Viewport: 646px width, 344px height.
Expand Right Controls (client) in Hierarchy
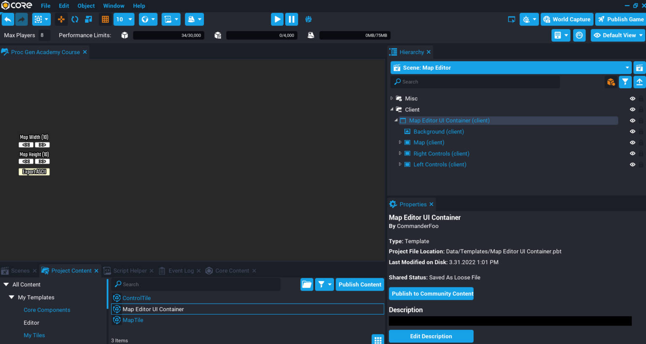pos(400,153)
